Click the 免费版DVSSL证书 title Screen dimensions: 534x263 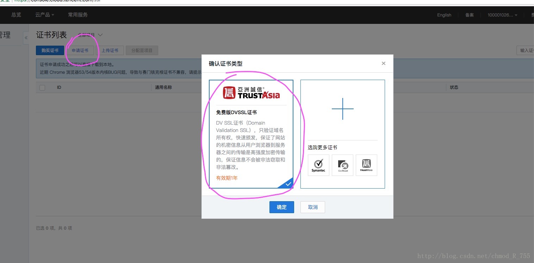(x=236, y=112)
